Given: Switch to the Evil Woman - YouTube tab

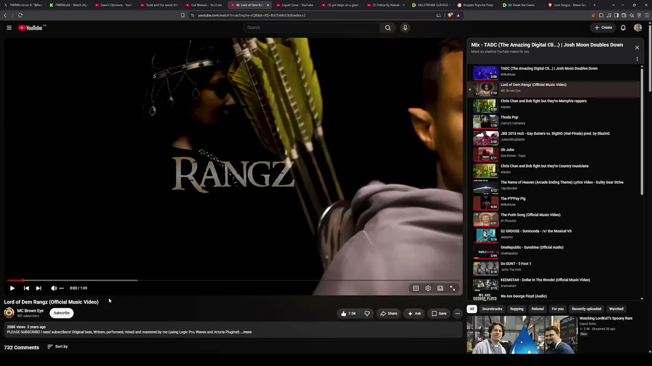Looking at the screenshot, I should tap(205, 5).
